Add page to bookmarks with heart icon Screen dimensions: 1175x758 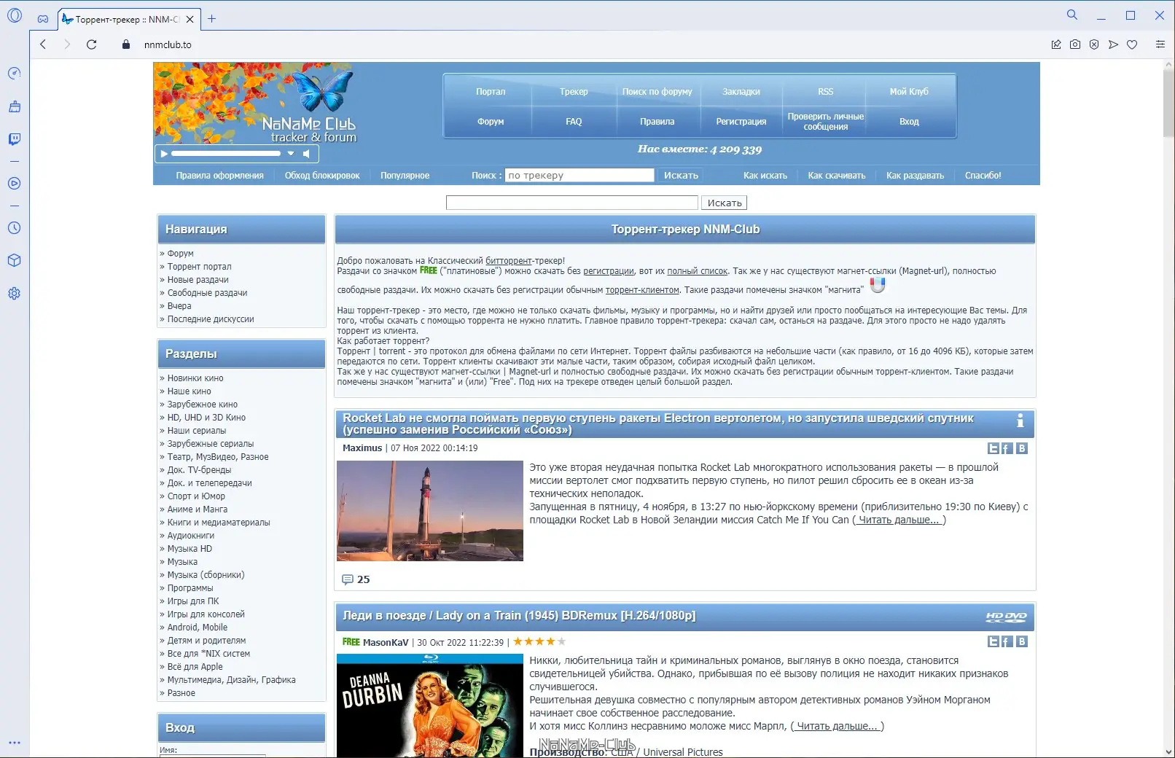1132,44
